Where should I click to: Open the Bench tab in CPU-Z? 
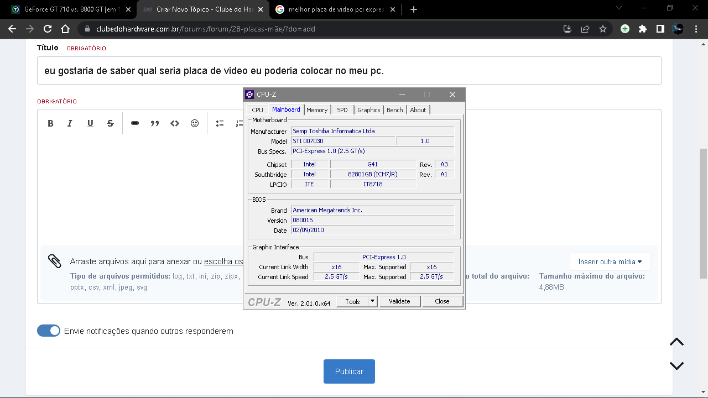click(x=395, y=110)
